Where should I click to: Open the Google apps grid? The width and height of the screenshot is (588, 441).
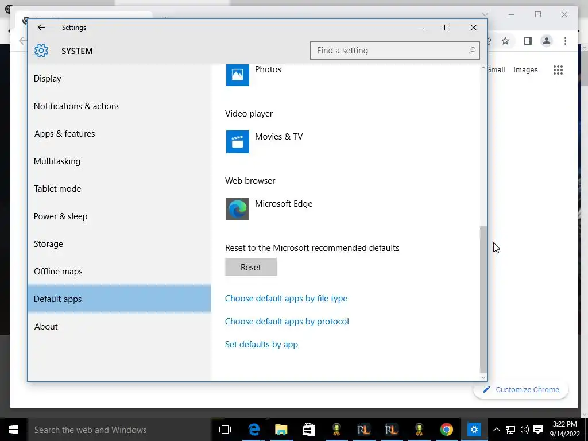558,69
